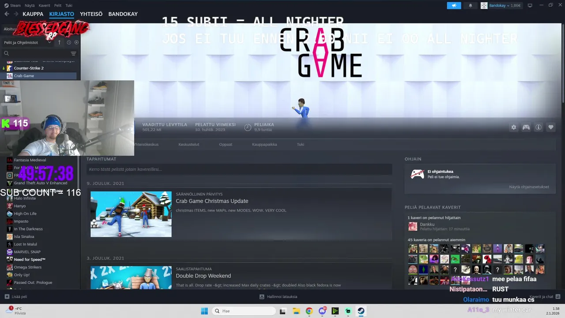565x318 pixels.
Task: Open the Oppaat guides tab
Action: (x=226, y=144)
